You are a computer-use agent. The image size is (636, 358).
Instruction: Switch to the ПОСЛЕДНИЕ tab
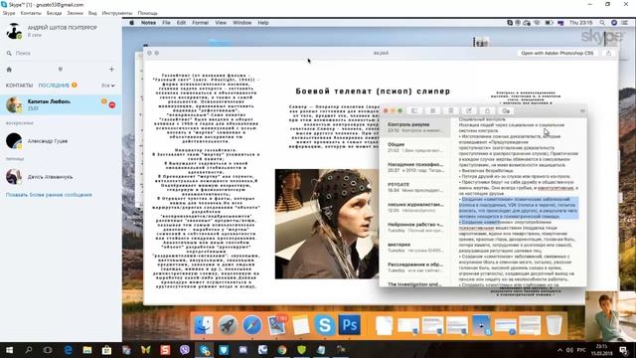point(54,86)
